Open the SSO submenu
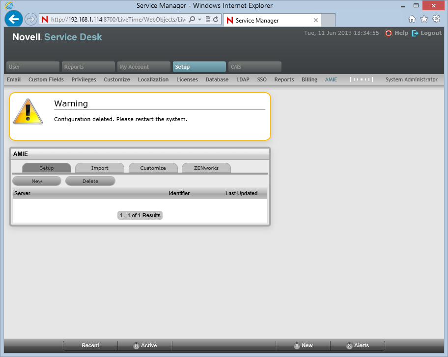 262,79
